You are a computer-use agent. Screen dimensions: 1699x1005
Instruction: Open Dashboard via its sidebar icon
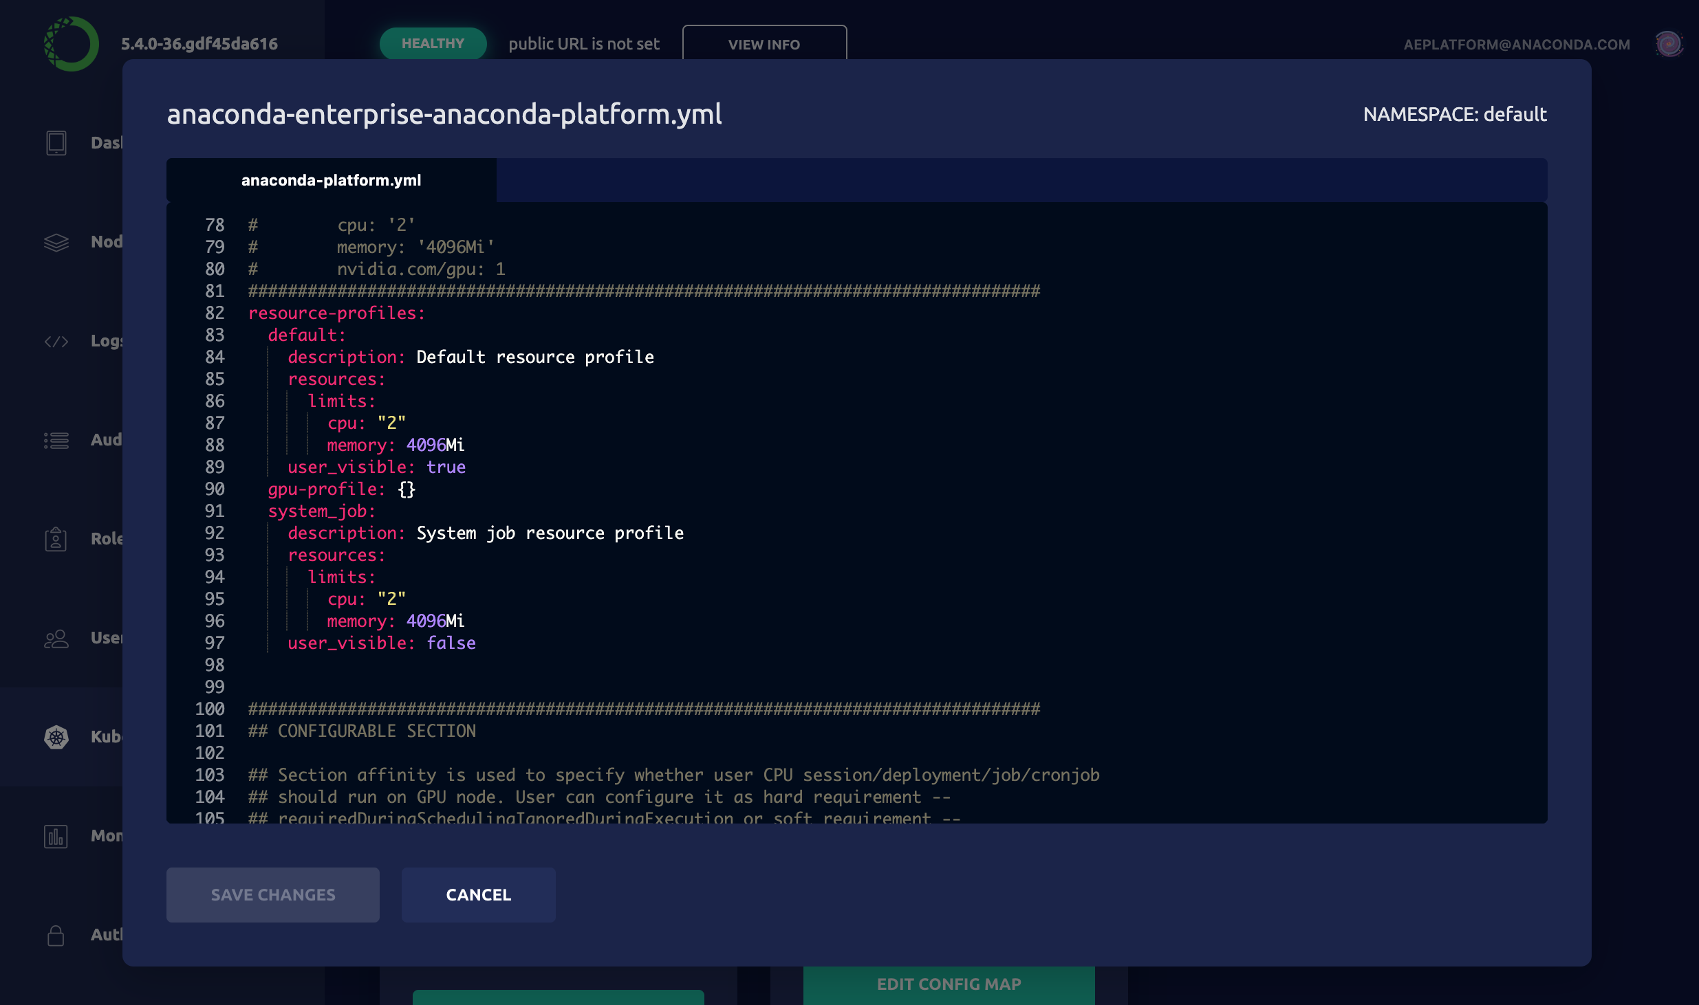point(56,143)
